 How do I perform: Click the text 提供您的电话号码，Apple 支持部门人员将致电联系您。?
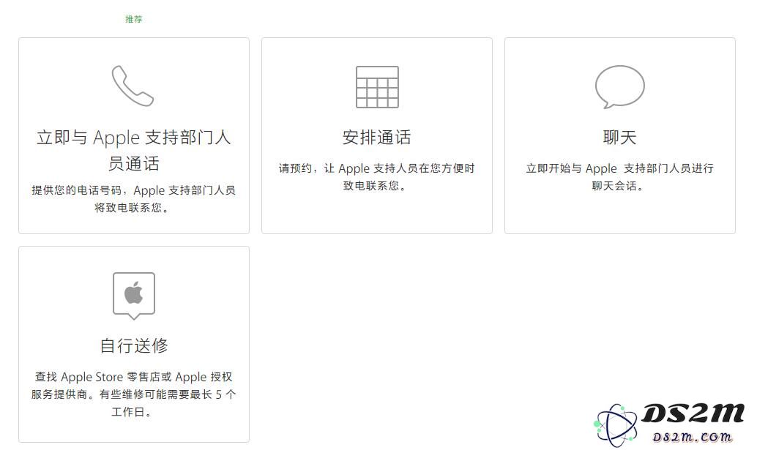(134, 199)
